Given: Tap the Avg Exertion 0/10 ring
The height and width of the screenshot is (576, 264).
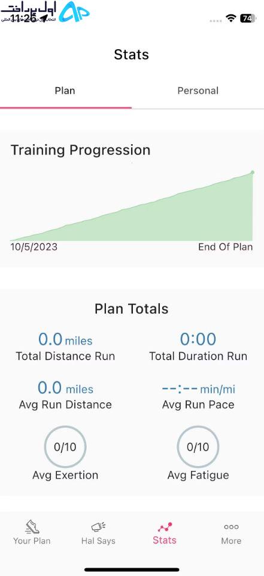Looking at the screenshot, I should pyautogui.click(x=65, y=447).
